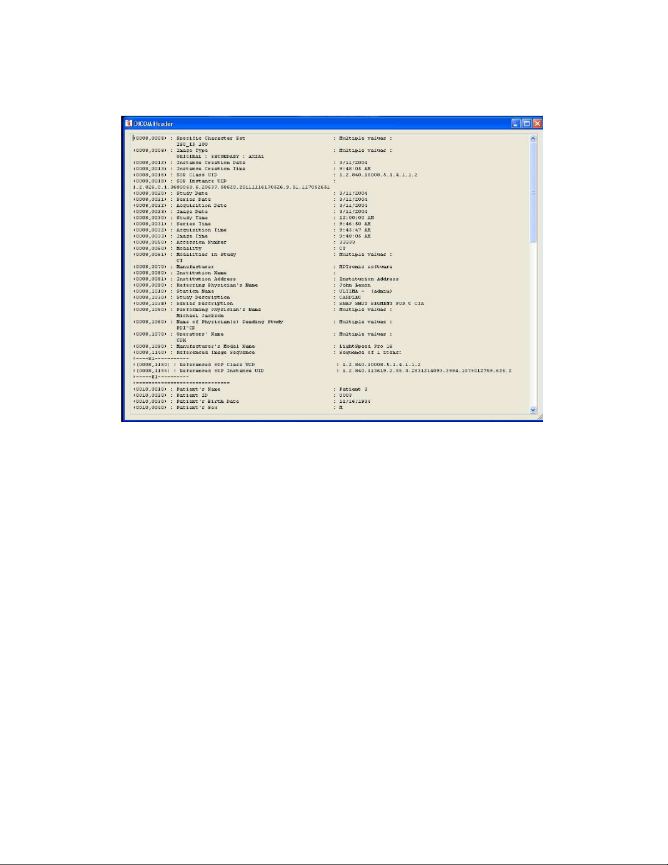
Task: Click the 'Acquisition Time' label
Action: [x=201, y=230]
